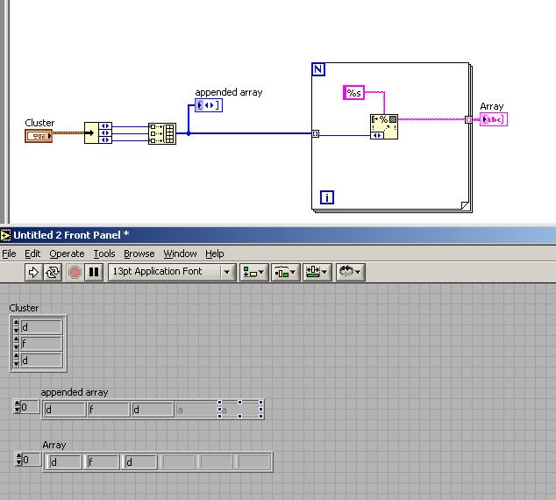556x500 pixels.
Task: Select the Unbundle node in diagram
Action: click(98, 133)
